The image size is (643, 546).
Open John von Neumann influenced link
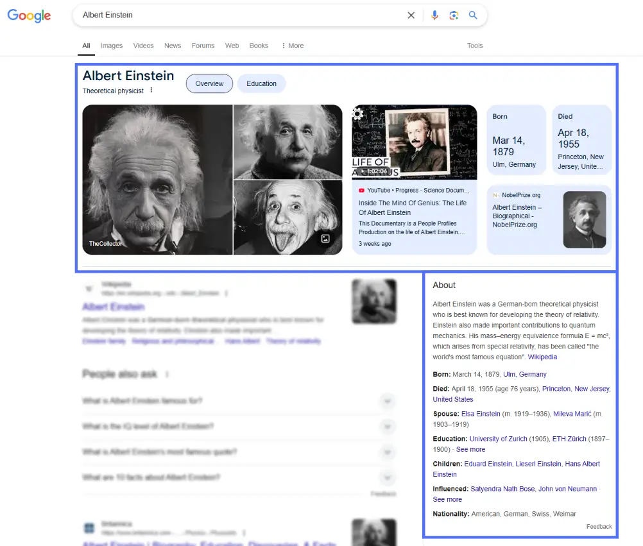pyautogui.click(x=567, y=489)
